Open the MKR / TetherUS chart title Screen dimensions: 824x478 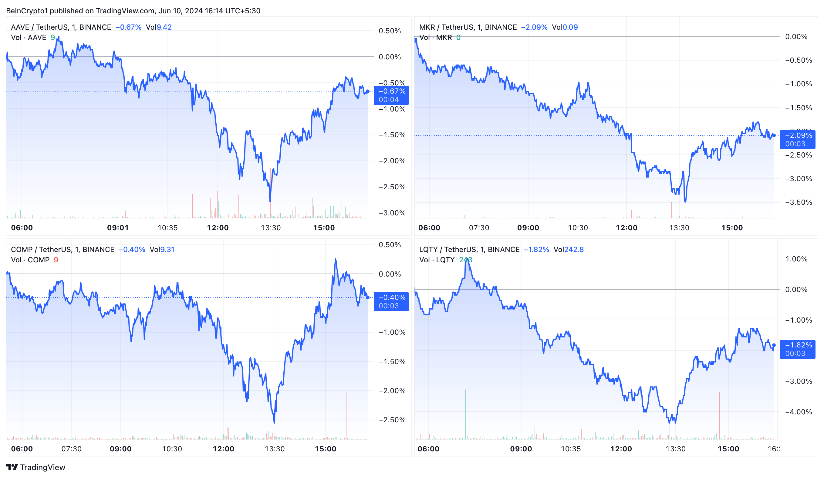468,27
